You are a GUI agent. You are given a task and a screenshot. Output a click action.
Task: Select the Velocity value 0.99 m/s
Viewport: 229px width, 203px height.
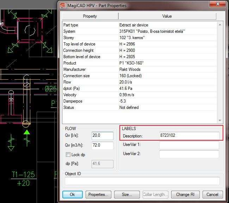126,95
